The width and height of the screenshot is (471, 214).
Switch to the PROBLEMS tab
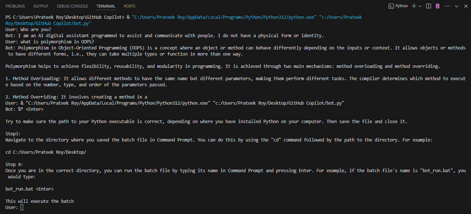click(x=15, y=6)
